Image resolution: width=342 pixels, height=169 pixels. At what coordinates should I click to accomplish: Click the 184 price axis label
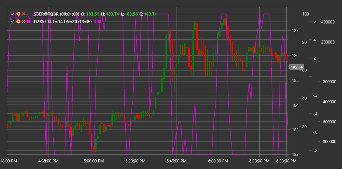pos(295,105)
